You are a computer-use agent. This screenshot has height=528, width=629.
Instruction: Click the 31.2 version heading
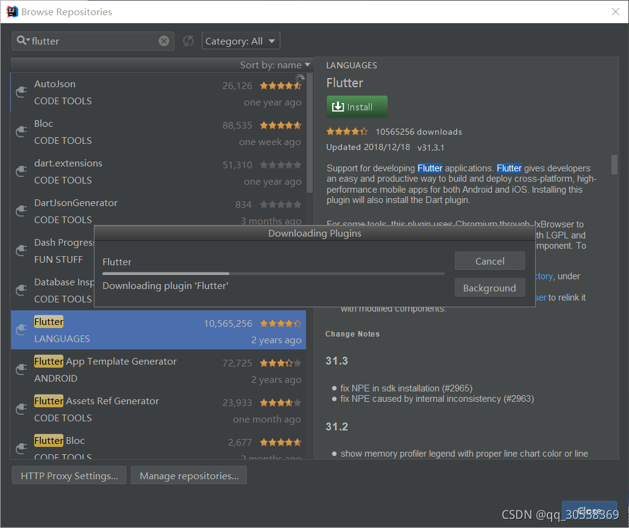tap(336, 427)
